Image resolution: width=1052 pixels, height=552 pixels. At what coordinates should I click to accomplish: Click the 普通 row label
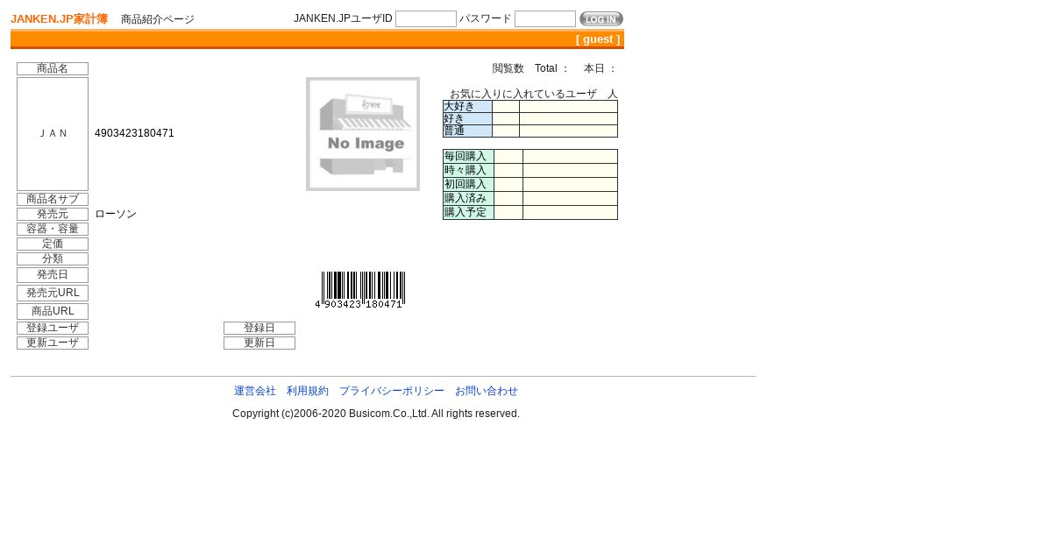[x=467, y=131]
